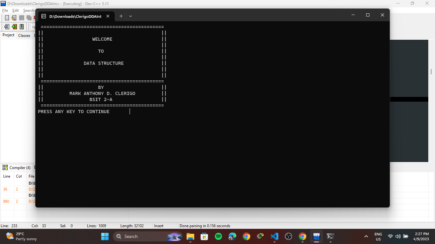This screenshot has width=435, height=244.
Task: Minimize the console window
Action: tap(353, 15)
